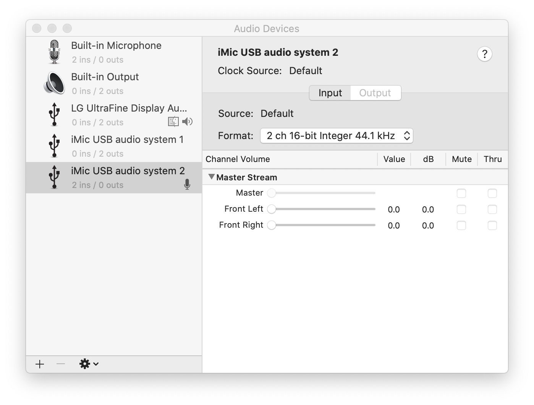The image size is (534, 405).
Task: Click the Built-in Microphone icon
Action: pyautogui.click(x=55, y=52)
